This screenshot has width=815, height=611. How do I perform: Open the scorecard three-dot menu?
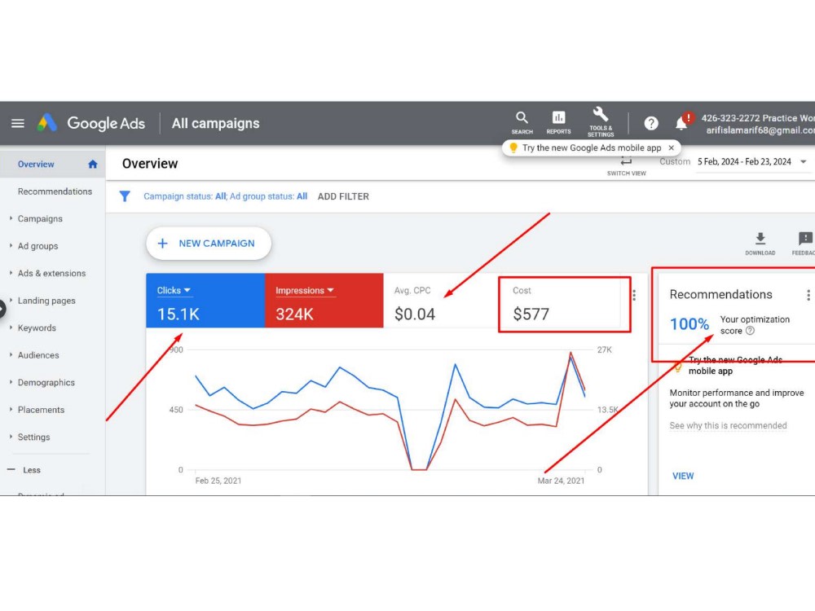pyautogui.click(x=634, y=295)
